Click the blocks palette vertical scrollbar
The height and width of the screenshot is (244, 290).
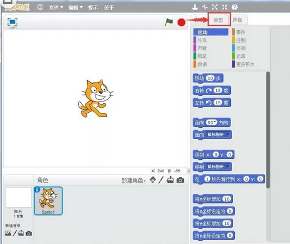(268, 130)
